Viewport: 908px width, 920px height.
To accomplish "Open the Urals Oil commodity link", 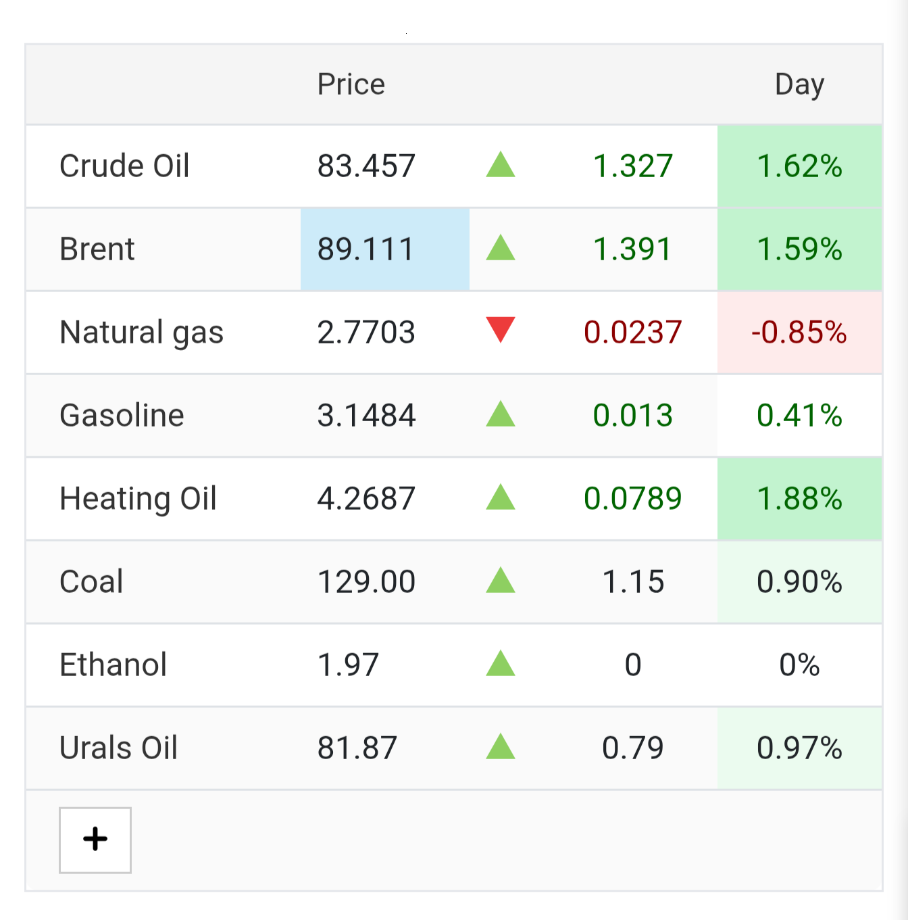I will [119, 748].
